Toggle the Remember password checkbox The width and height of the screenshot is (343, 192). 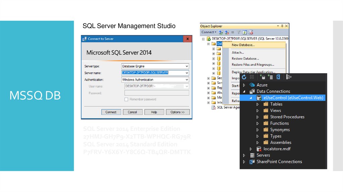tap(126, 99)
